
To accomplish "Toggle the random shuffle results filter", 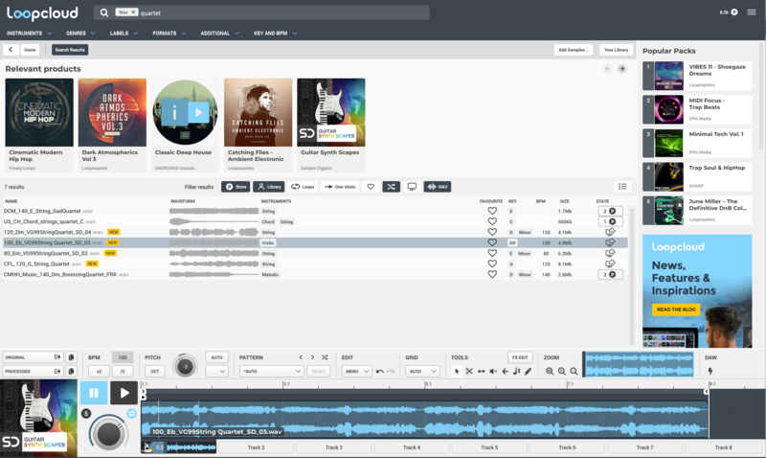I will tap(391, 187).
